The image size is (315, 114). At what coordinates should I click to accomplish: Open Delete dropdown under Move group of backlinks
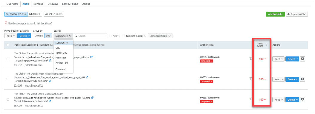pyautogui.click(x=24, y=36)
